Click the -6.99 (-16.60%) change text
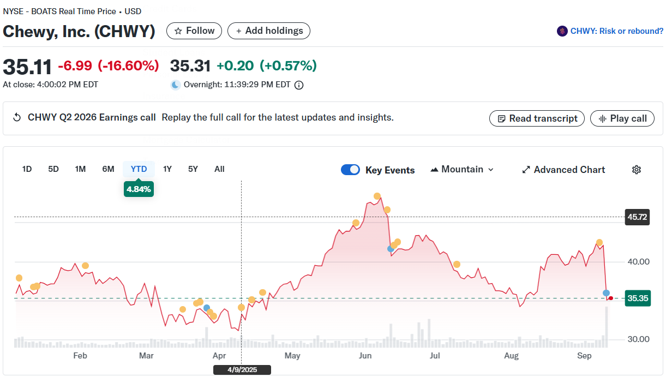666x377 pixels. (x=108, y=66)
